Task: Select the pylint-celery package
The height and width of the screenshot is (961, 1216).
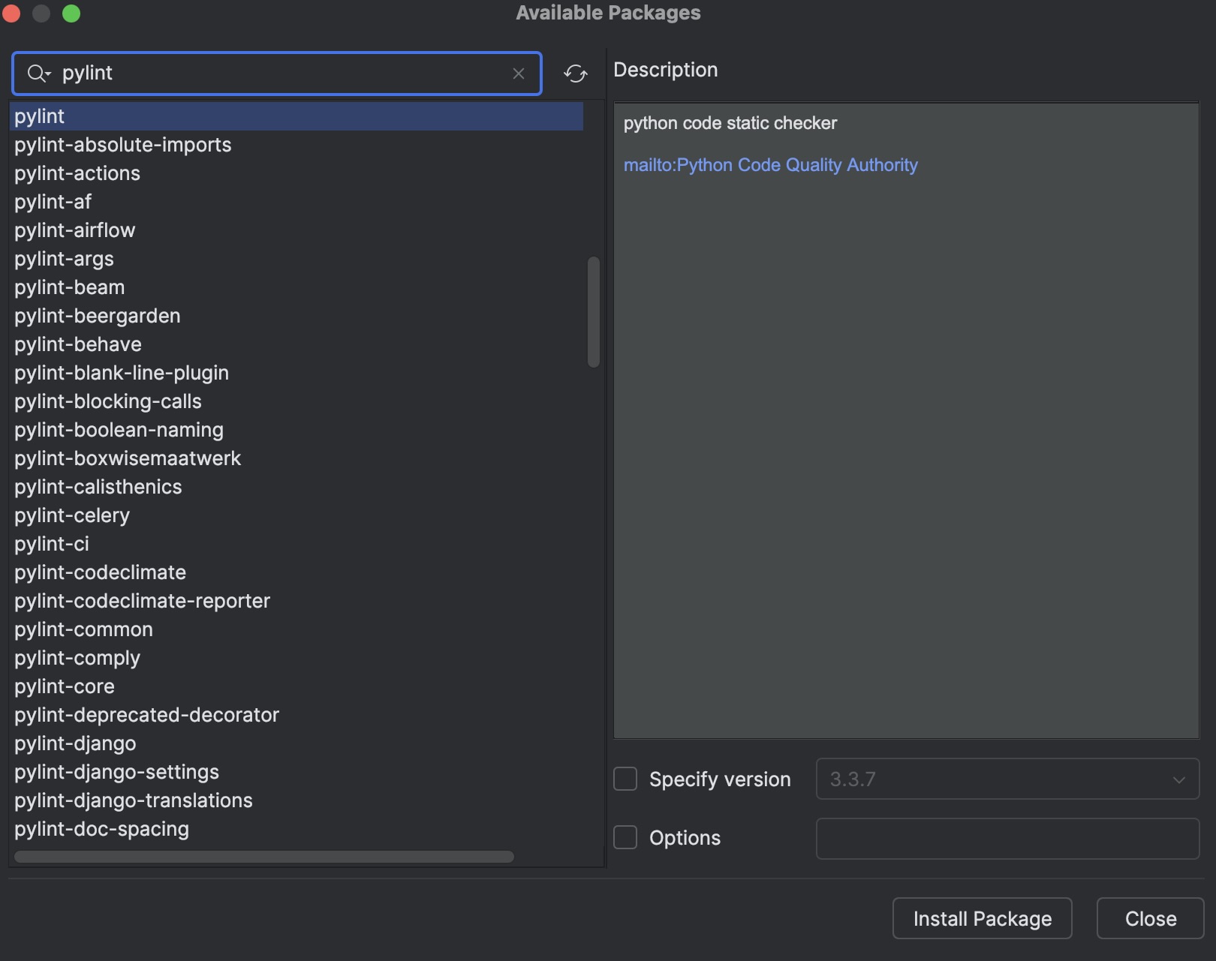Action: tap(72, 515)
